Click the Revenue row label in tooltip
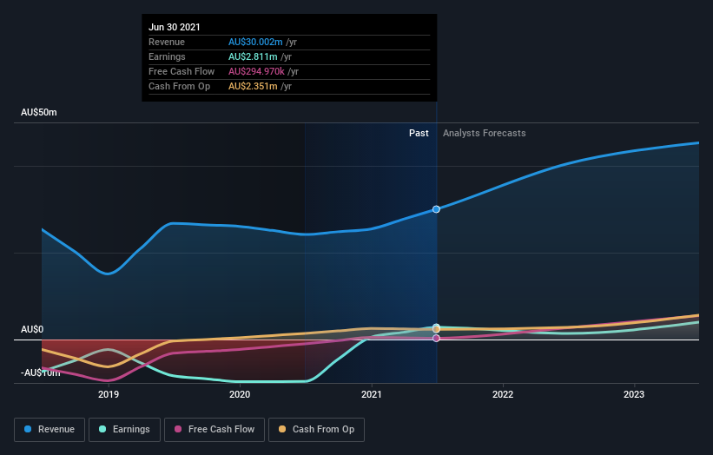The image size is (713, 455). coord(167,42)
